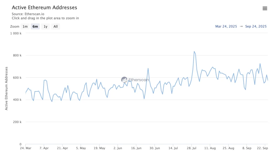The width and height of the screenshot is (274, 154).
Task: Open the Mar 24, 2025 start date
Action: (x=226, y=26)
